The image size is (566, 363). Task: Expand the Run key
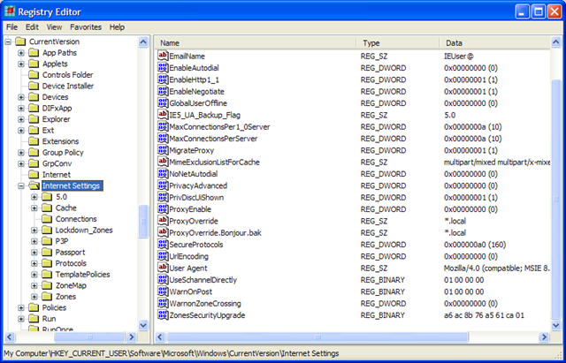21,319
